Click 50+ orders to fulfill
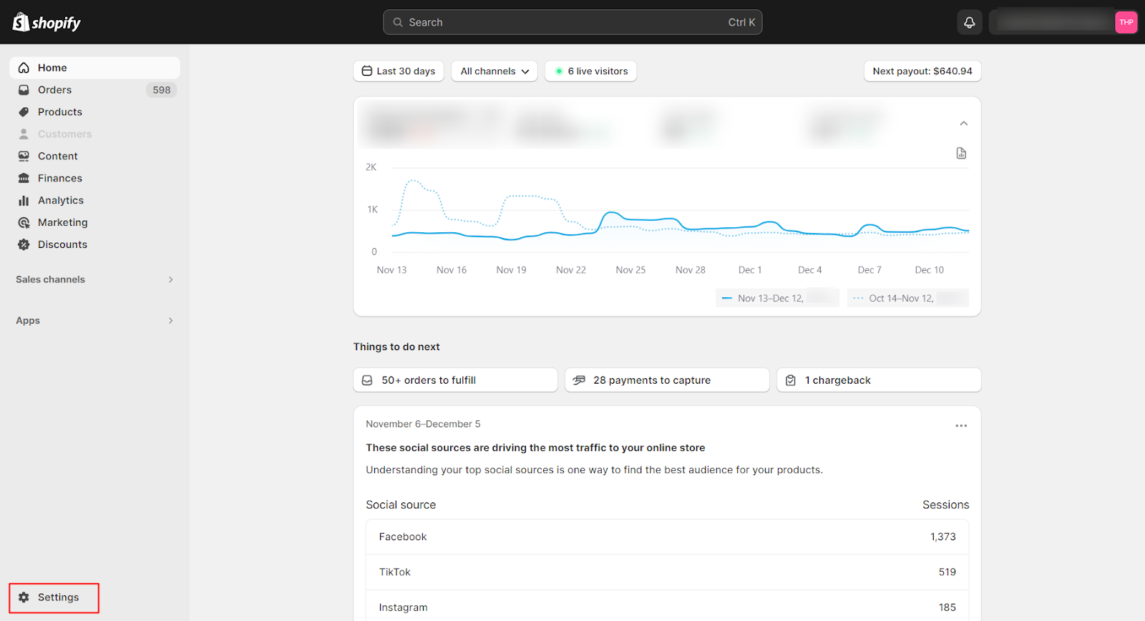This screenshot has height=621, width=1145. [455, 380]
